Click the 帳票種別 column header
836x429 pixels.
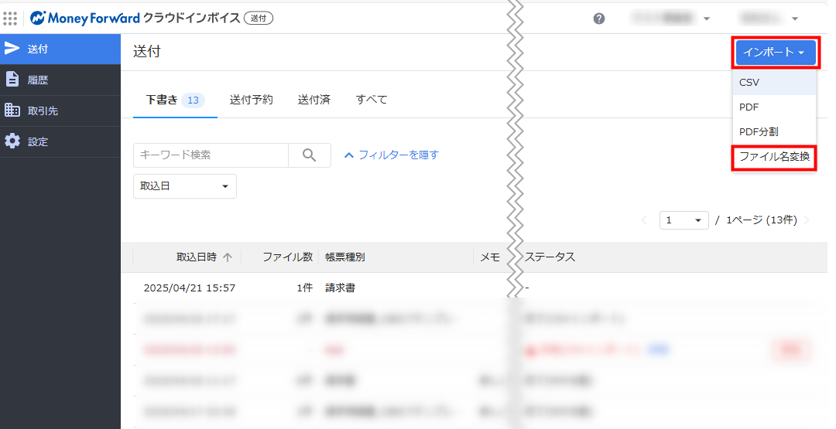pos(345,257)
